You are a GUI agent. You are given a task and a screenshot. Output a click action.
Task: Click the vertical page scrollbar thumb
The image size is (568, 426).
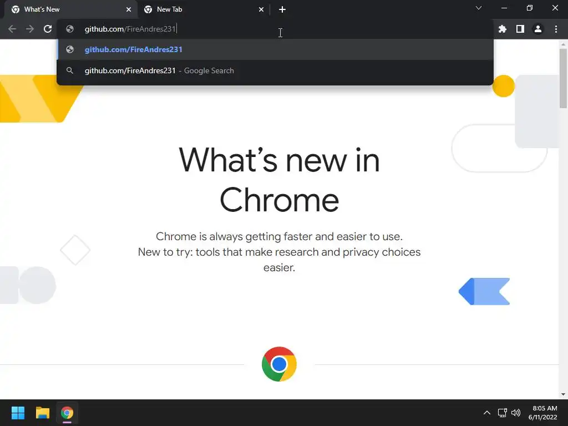[x=563, y=78]
